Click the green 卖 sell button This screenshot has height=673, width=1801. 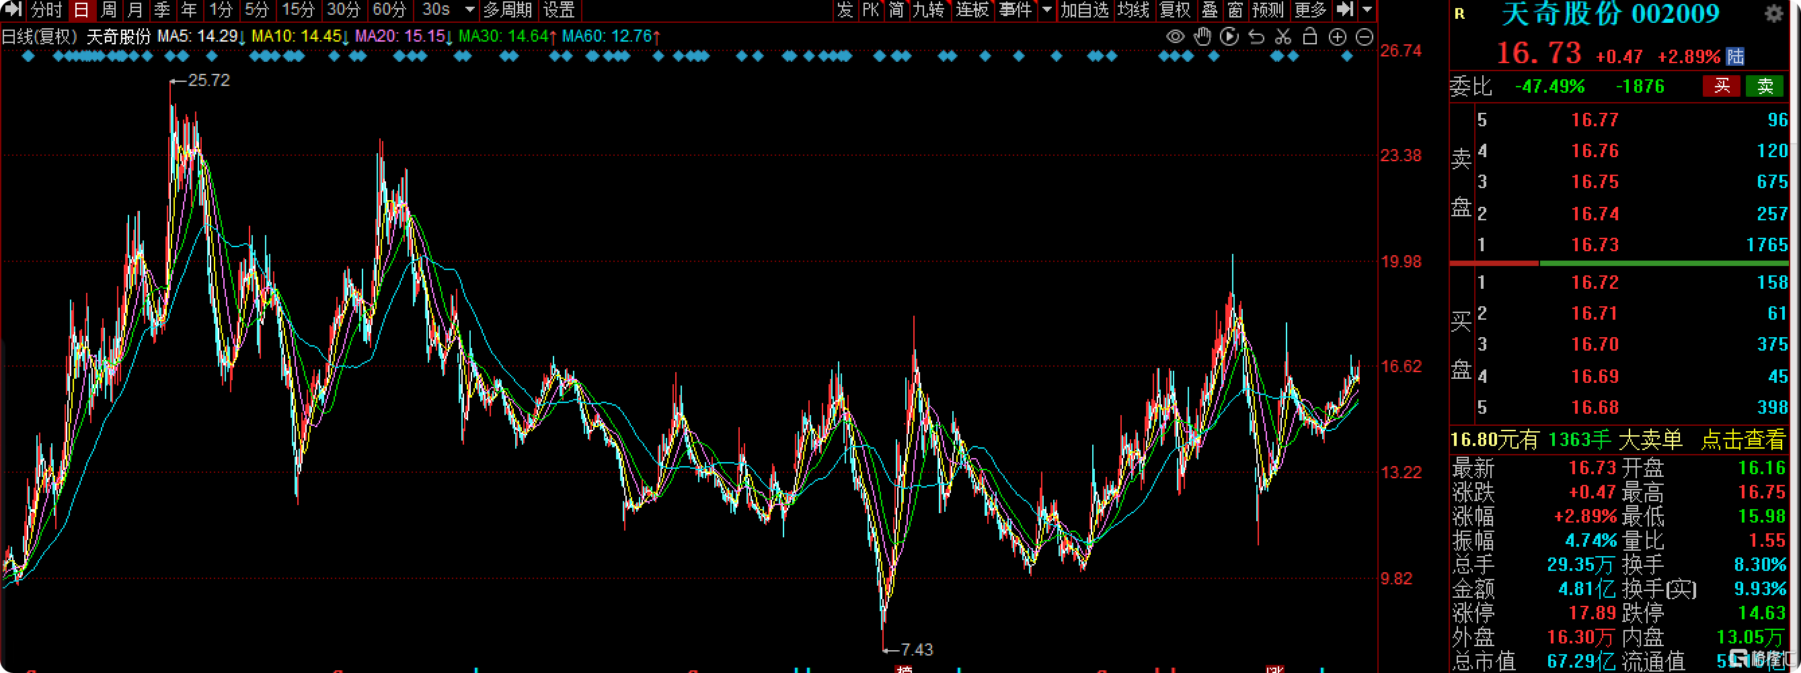point(1765,86)
